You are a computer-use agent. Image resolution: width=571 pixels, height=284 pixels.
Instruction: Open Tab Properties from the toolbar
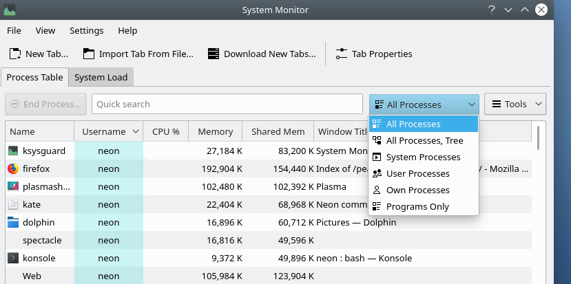pos(373,54)
